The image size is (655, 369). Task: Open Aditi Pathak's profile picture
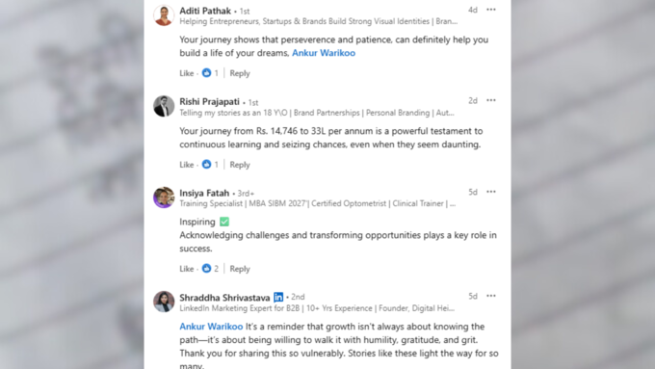click(164, 15)
